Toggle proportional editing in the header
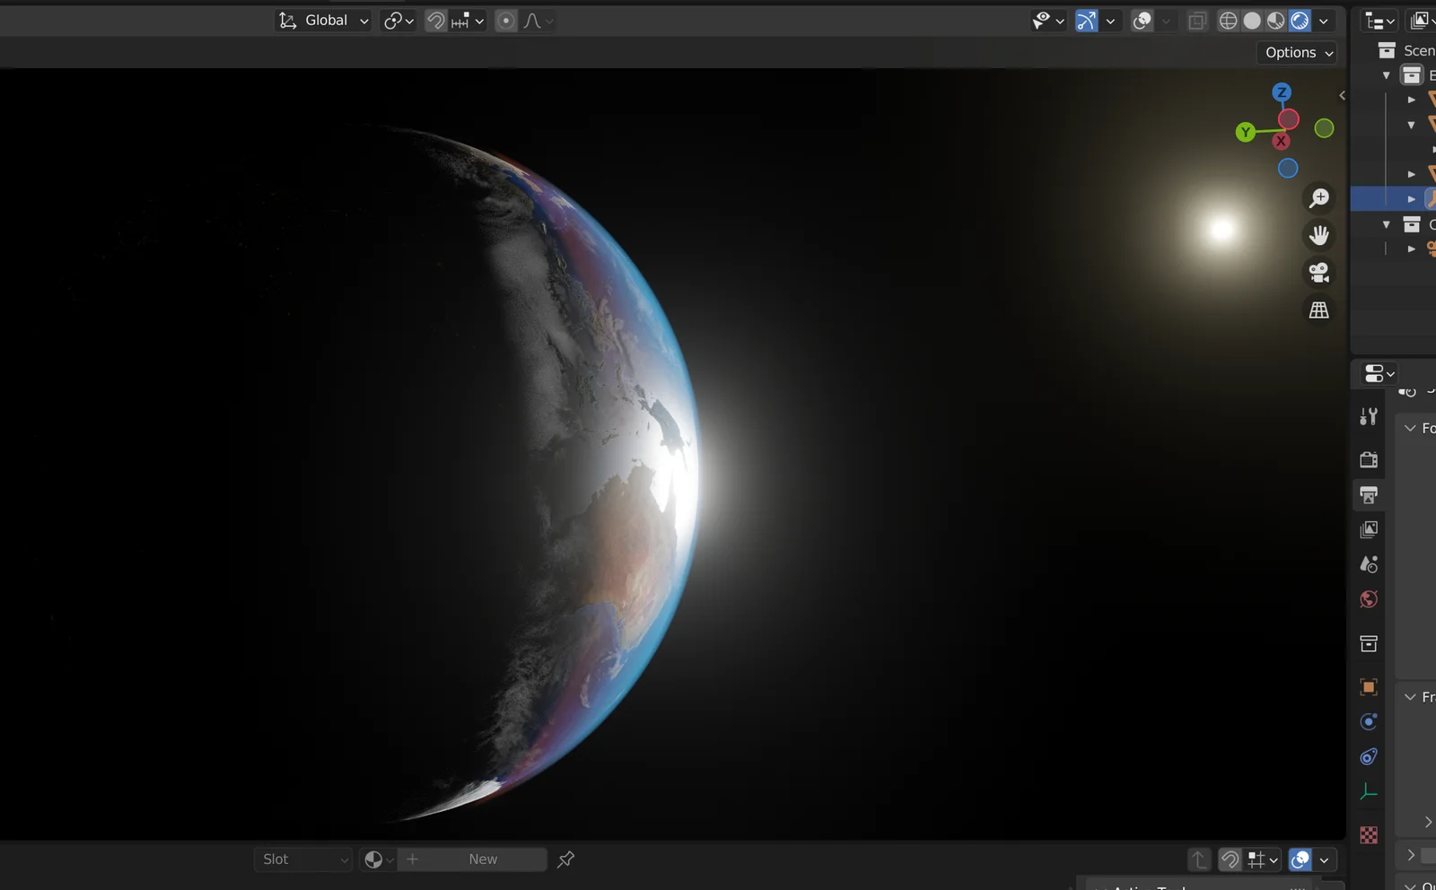The width and height of the screenshot is (1436, 890). point(507,20)
